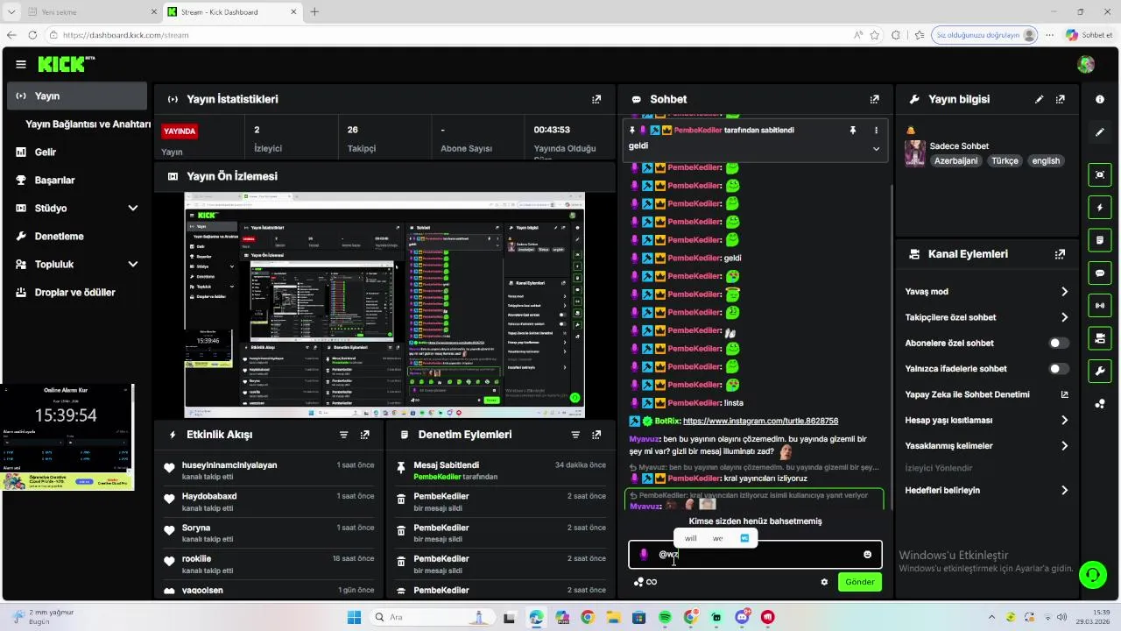Click the Azerbaijani language tag

[x=955, y=161]
